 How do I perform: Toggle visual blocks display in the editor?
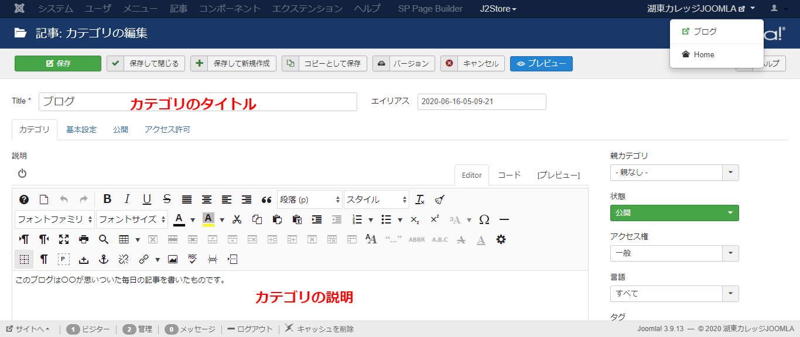tap(24, 259)
